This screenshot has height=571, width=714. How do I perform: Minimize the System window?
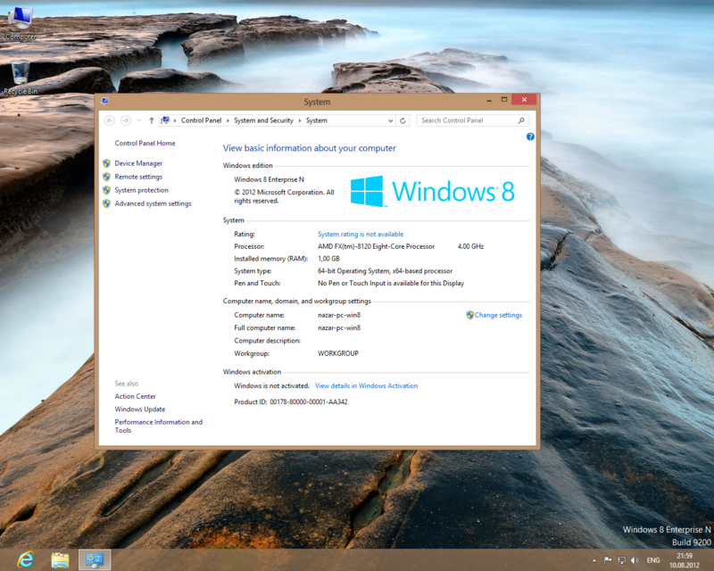tap(488, 100)
